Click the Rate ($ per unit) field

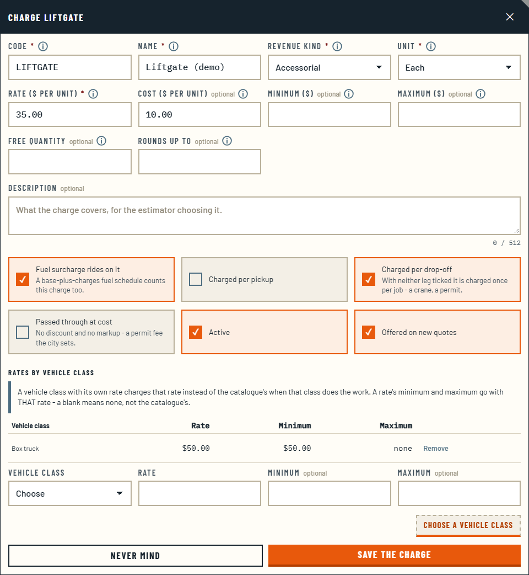point(70,115)
